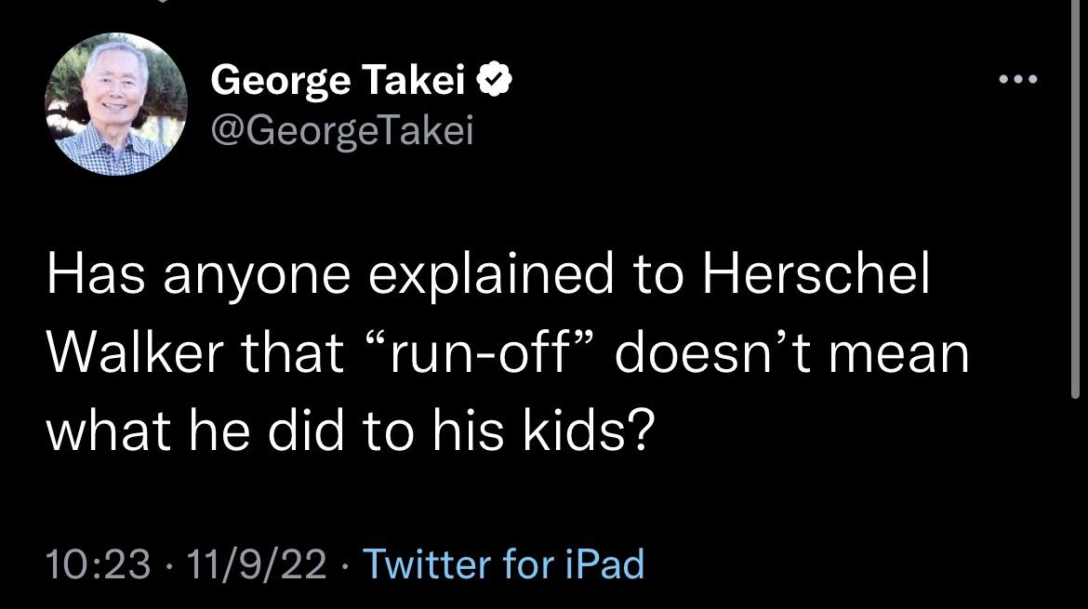Click the blue verified checkmark badge

(x=492, y=84)
